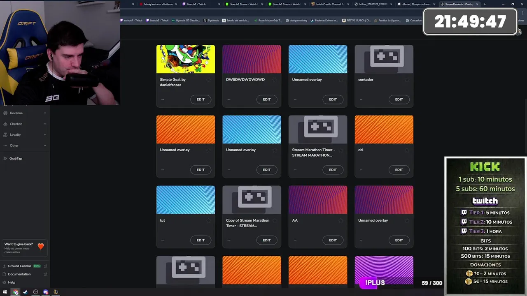Toggle favorite star on contador overlay
Screen dimensions: 527x296
407,80
